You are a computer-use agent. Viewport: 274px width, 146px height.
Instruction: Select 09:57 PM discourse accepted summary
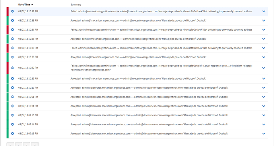pyautogui.click(x=150, y=124)
